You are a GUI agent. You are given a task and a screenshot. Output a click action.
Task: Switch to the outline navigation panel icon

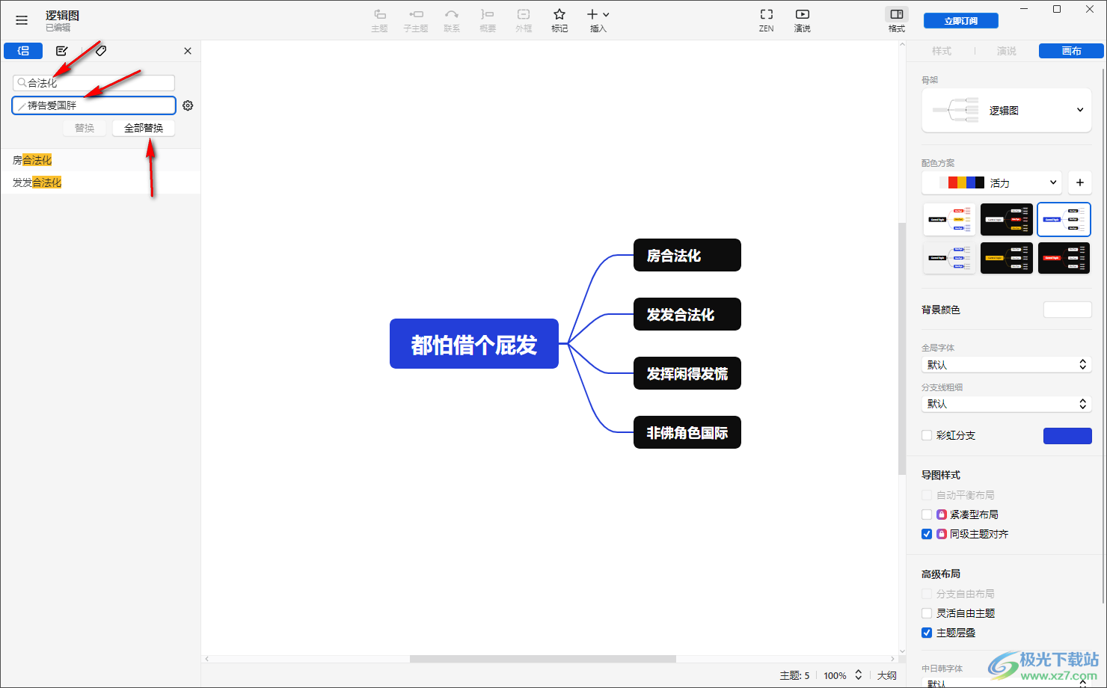(23, 51)
